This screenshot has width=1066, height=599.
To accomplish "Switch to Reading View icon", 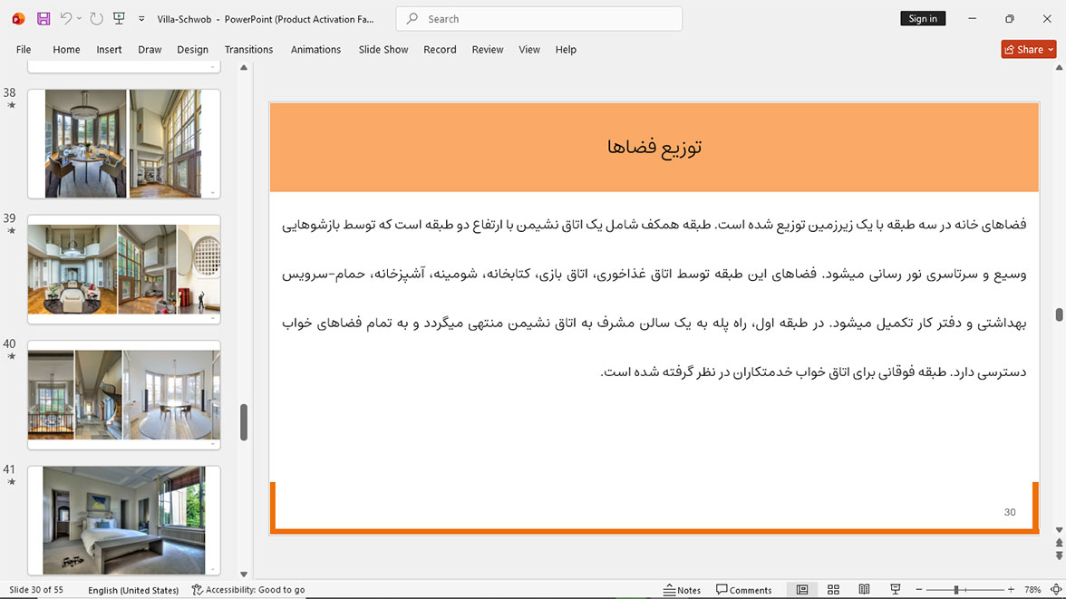I will click(x=864, y=589).
